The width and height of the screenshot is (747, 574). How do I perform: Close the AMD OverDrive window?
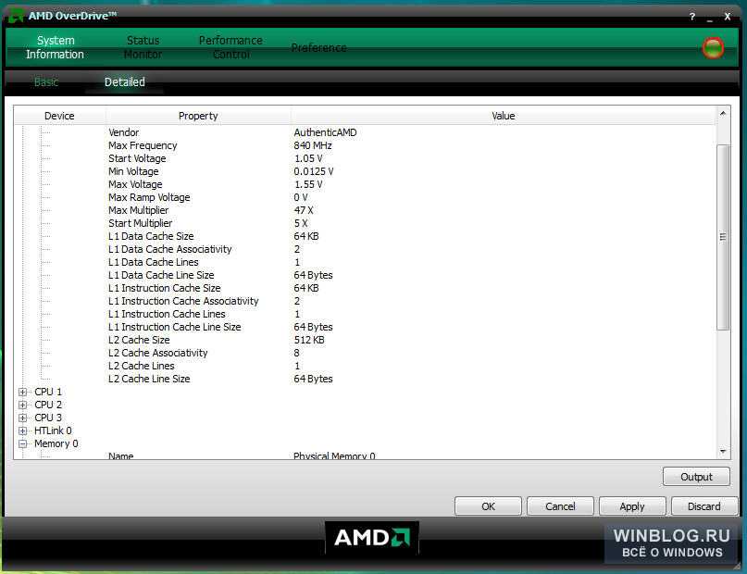[x=727, y=17]
